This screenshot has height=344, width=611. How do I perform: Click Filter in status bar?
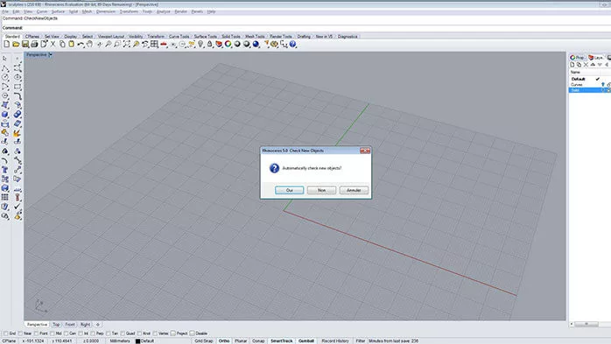pyautogui.click(x=361, y=340)
